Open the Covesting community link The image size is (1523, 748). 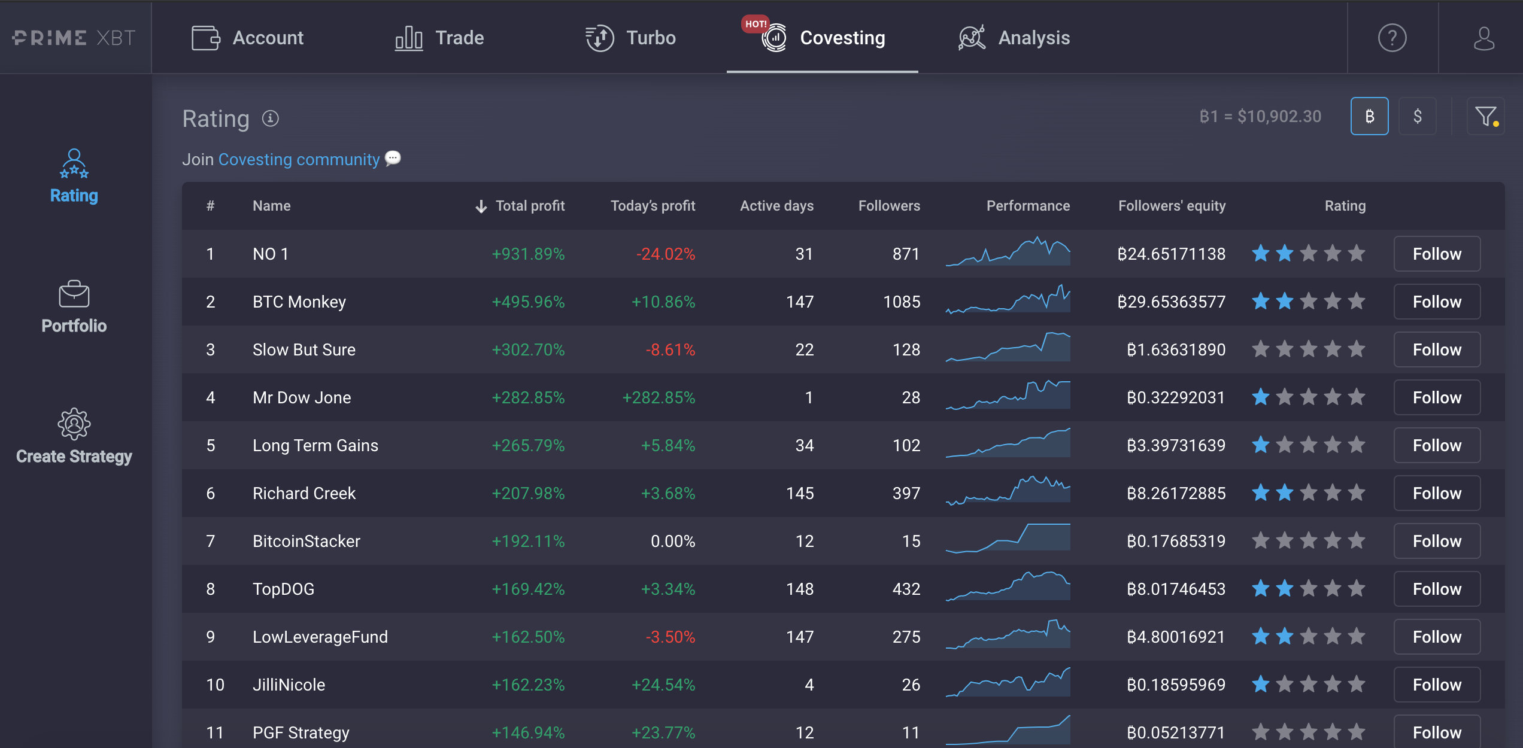pos(299,159)
